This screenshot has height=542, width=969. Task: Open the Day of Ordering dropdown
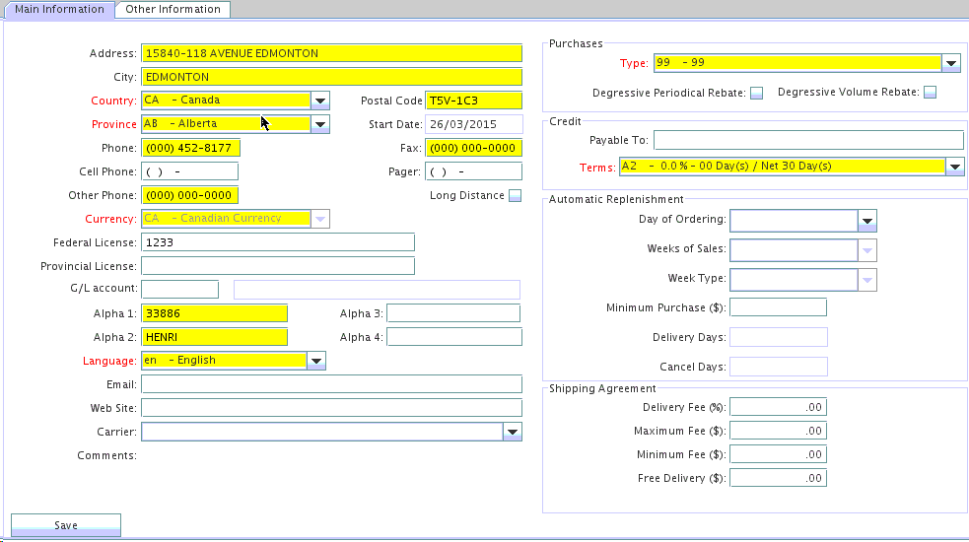(x=867, y=220)
